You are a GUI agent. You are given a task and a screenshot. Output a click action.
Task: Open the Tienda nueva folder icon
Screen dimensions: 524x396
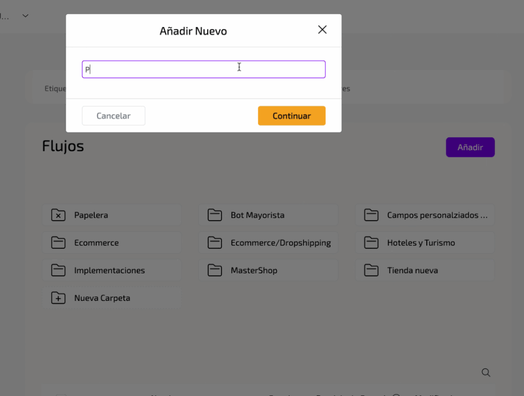click(x=372, y=270)
